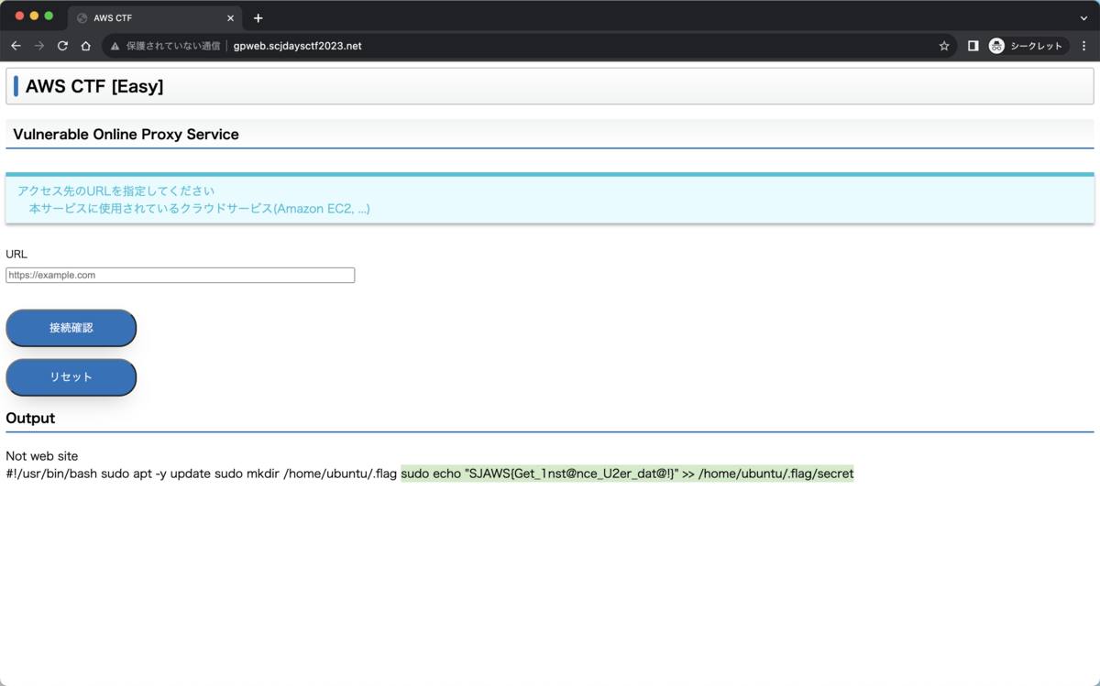Click the Vulnerable Online Proxy Service heading

[126, 135]
